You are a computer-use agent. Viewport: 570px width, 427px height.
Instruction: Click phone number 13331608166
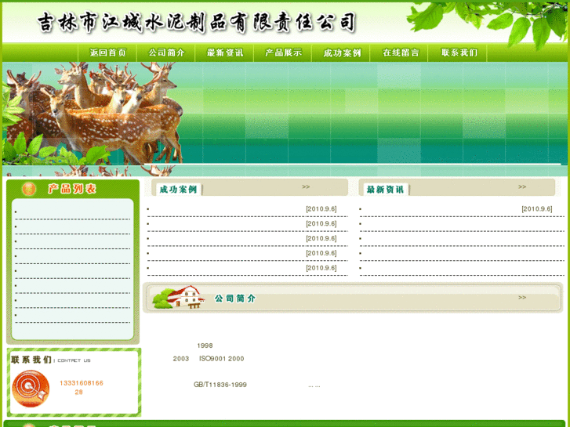[82, 383]
